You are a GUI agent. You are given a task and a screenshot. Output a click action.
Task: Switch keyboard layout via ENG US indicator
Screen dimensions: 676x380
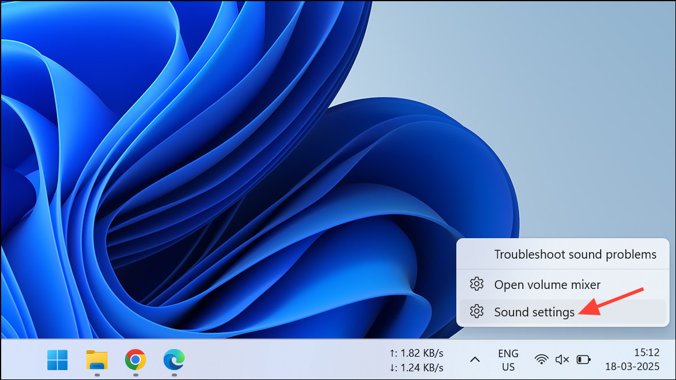pos(508,360)
